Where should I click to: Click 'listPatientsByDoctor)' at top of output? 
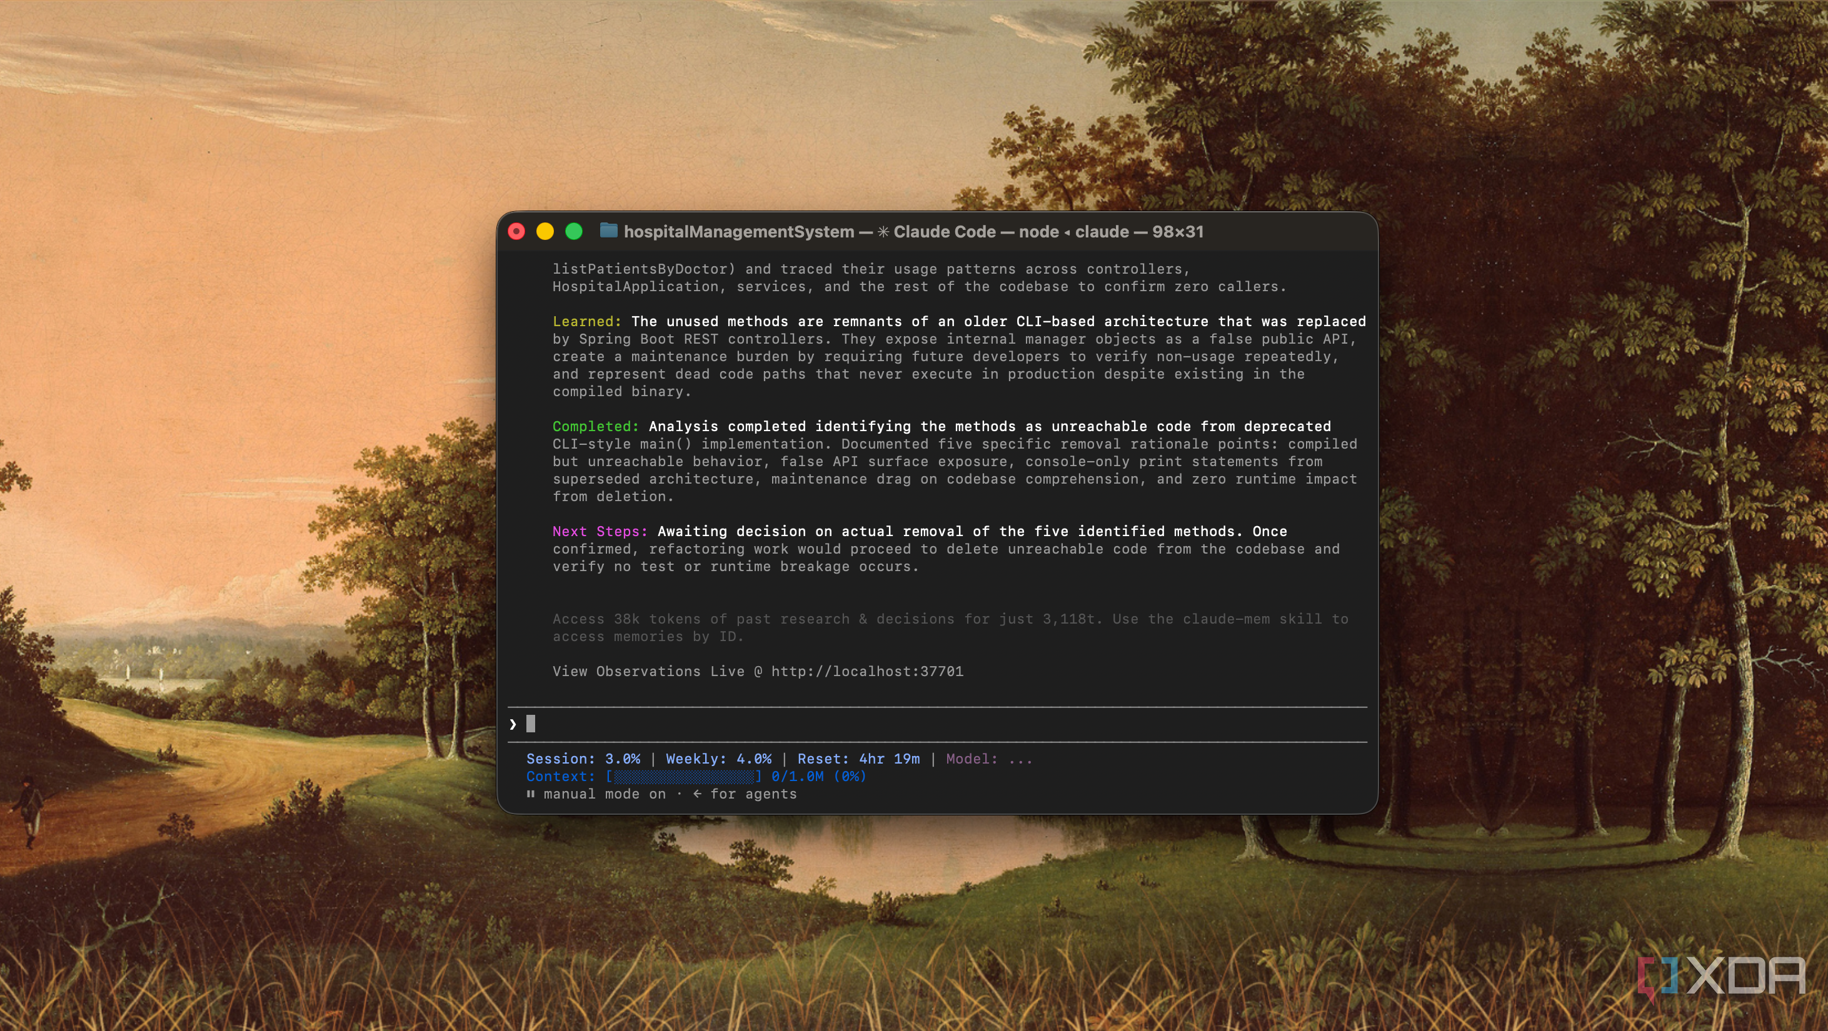(x=644, y=269)
